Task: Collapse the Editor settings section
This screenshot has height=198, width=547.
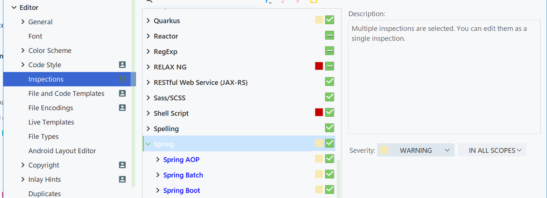Action: pyautogui.click(x=14, y=8)
